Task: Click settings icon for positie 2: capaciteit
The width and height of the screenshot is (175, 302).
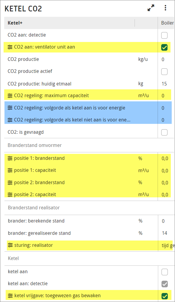Action: tap(10, 195)
